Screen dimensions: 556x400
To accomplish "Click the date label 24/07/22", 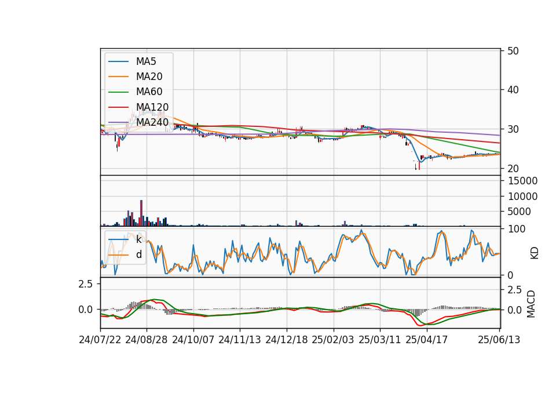I will (x=100, y=340).
